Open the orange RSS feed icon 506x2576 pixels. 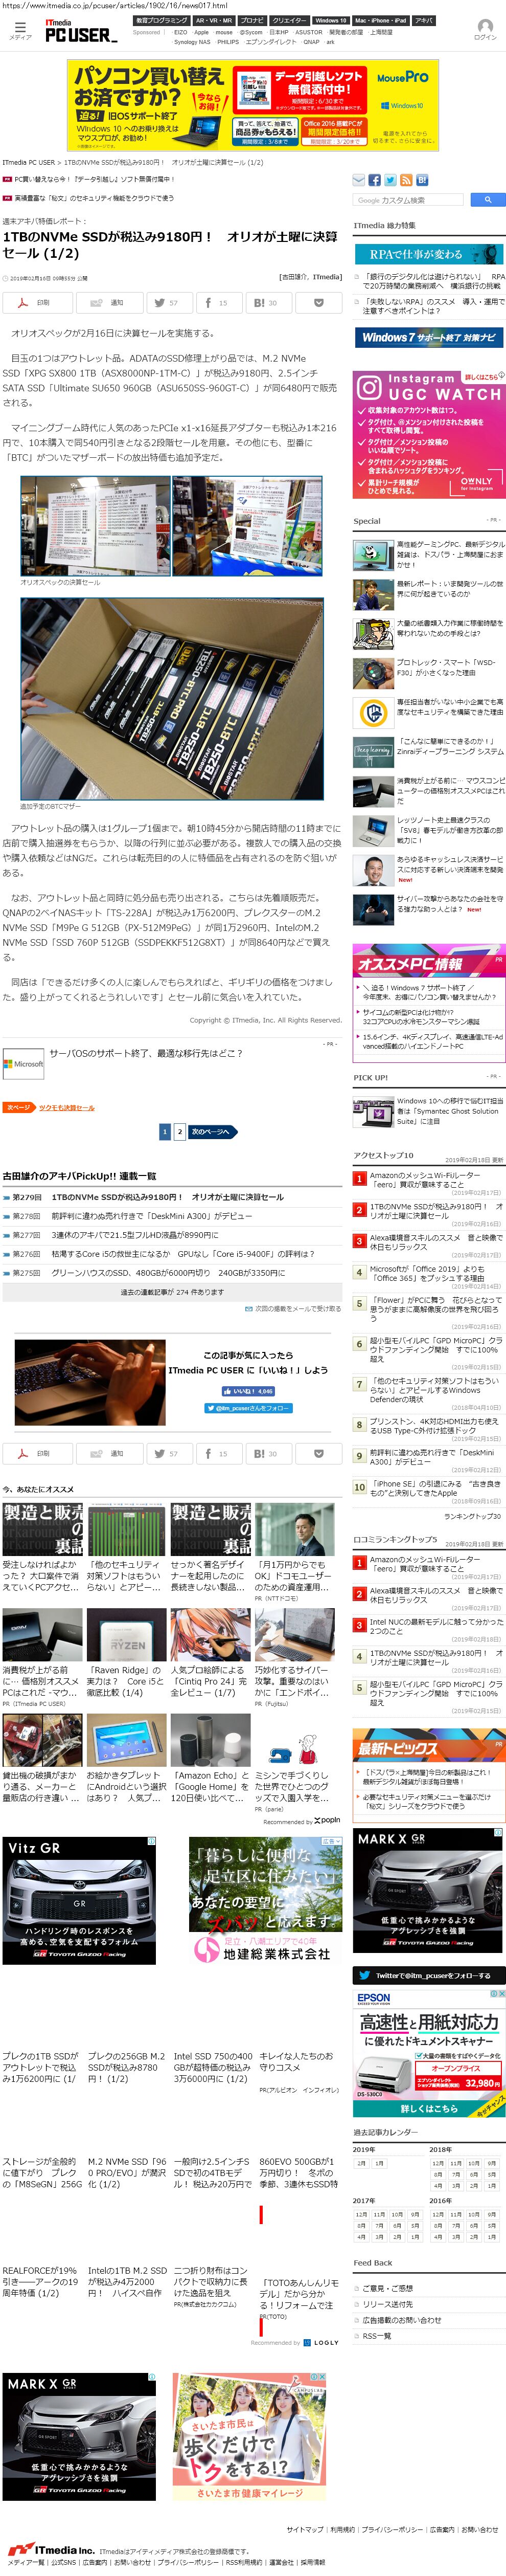[x=406, y=180]
